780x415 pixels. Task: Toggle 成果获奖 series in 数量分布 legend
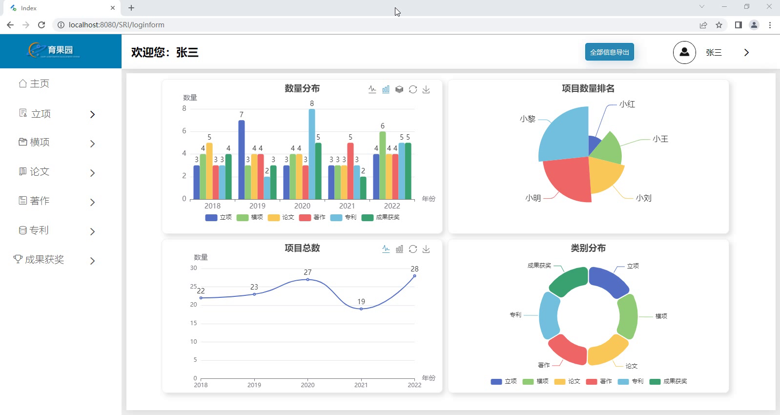tap(381, 217)
